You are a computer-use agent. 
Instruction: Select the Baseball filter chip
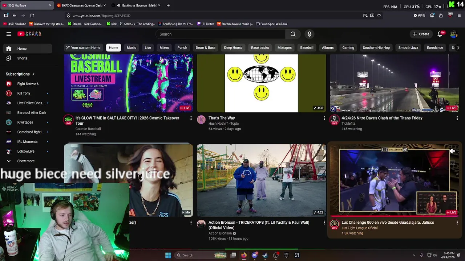click(307, 47)
